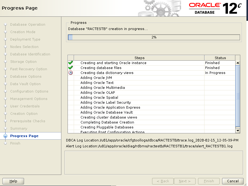Screen dimensions: 248x186
Task: Click the Progress Page step bullet icon
Action: coord(5,136)
